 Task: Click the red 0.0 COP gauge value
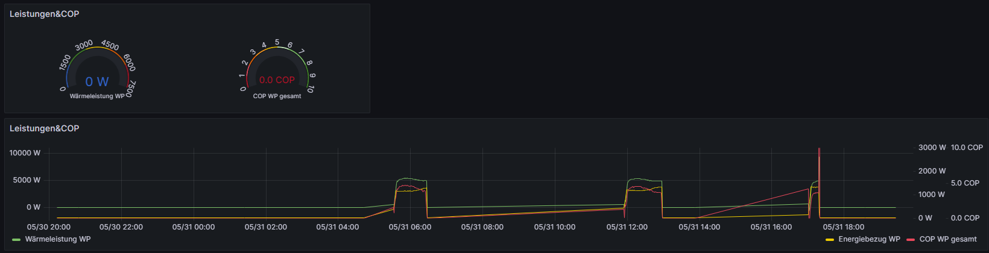pos(277,80)
